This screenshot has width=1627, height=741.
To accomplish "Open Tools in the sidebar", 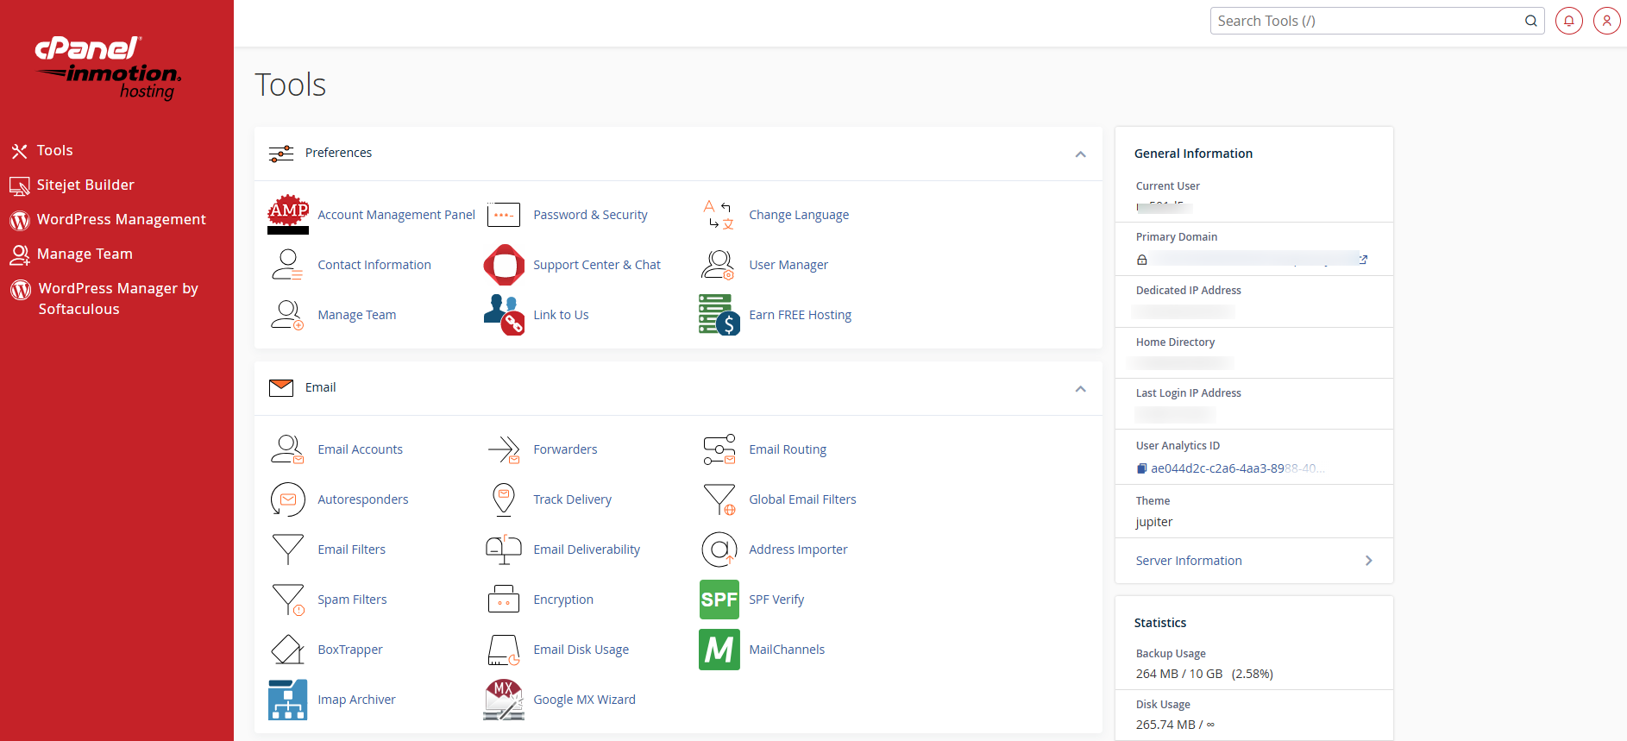I will pos(54,150).
